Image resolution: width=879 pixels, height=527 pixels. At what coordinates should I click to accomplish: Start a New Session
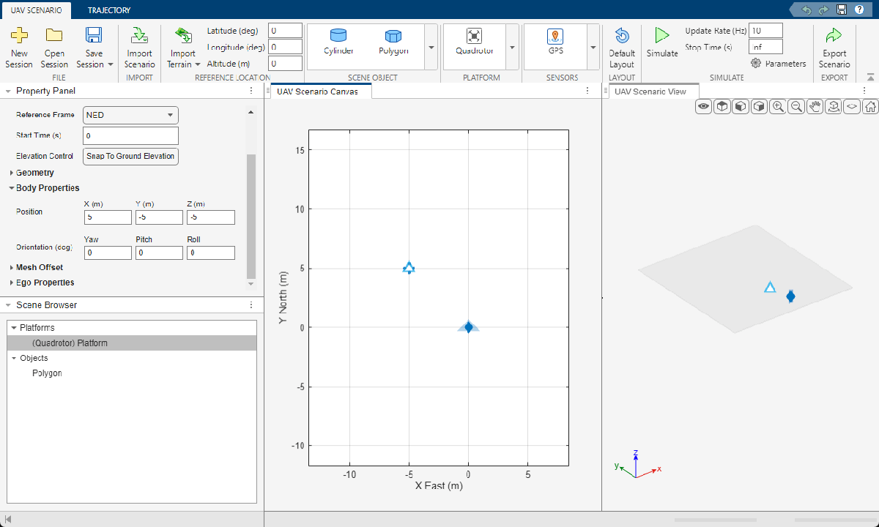[x=19, y=48]
